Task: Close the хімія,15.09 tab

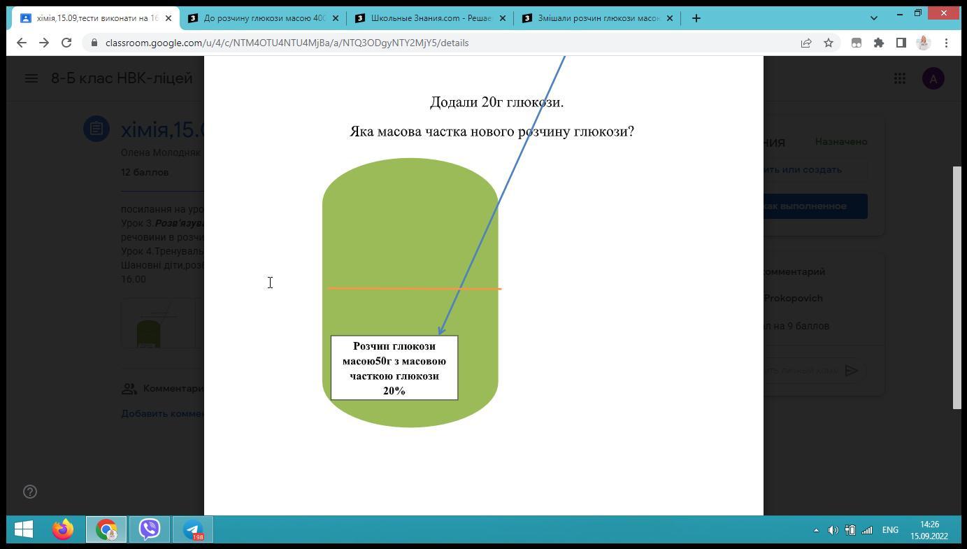Action: click(x=169, y=18)
